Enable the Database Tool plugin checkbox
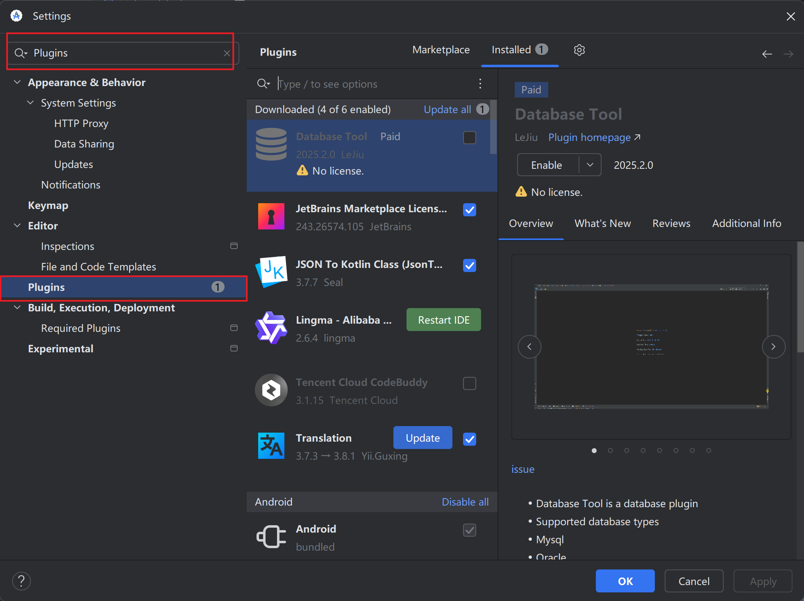 click(469, 138)
